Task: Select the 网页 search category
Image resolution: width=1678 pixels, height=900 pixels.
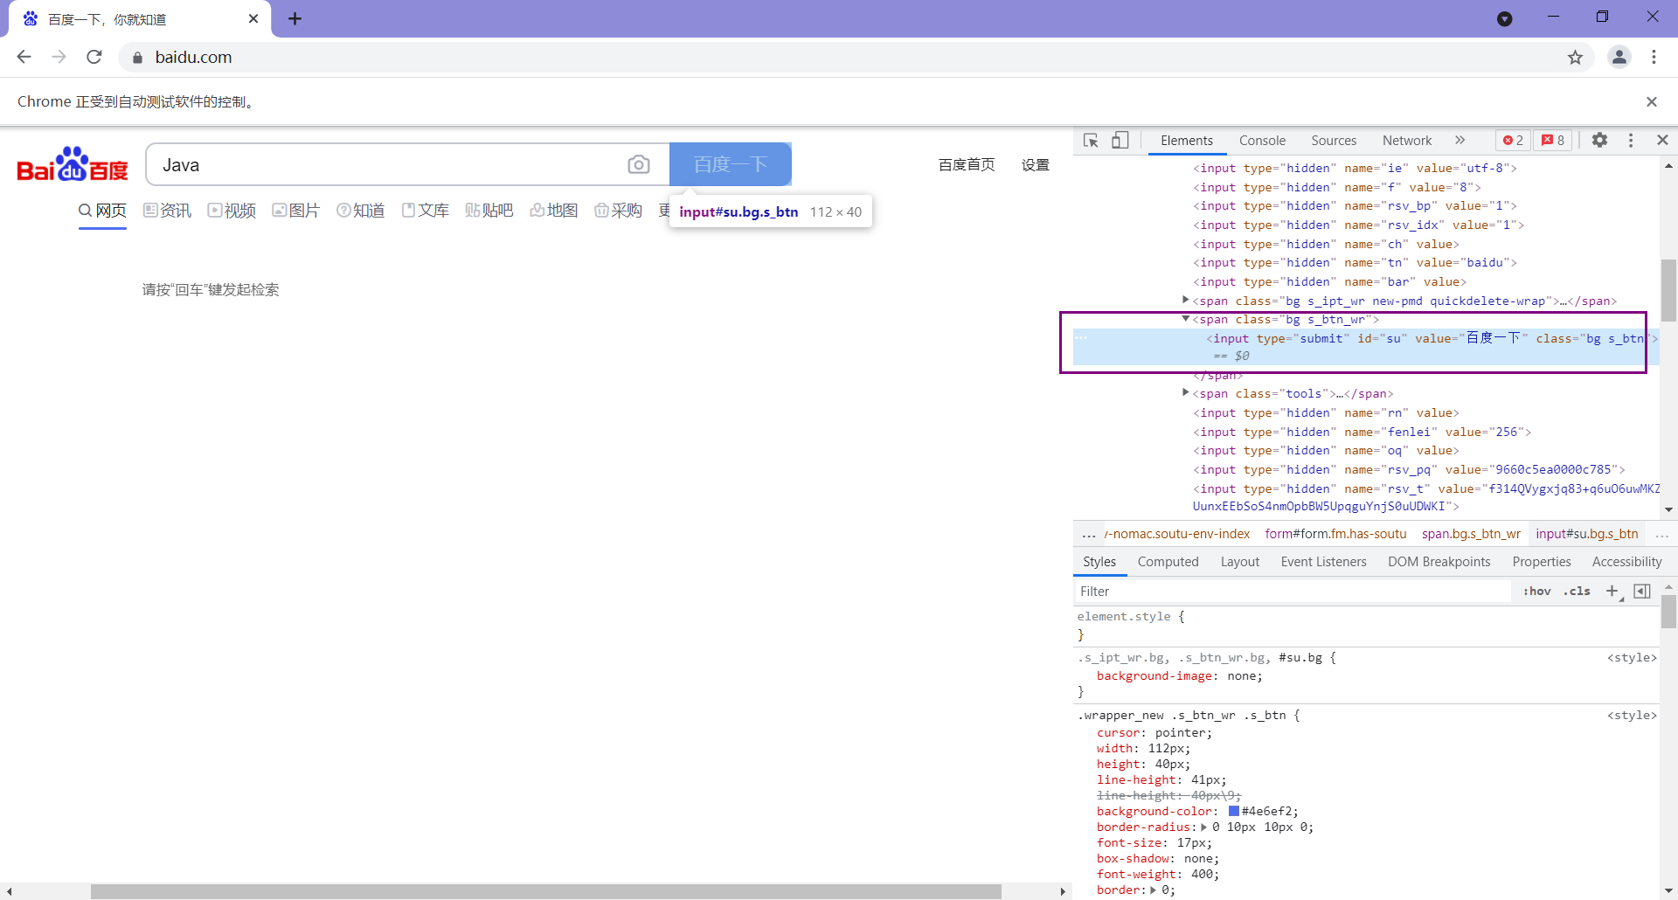Action: (x=102, y=211)
